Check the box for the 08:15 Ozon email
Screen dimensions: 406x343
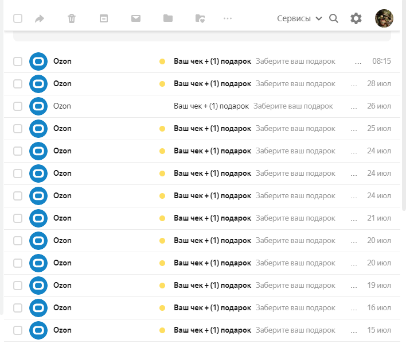[x=18, y=61]
